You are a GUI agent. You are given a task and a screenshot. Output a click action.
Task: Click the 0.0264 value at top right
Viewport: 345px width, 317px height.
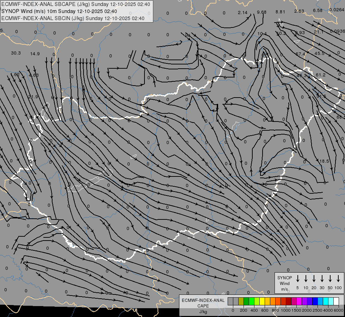coord(337,10)
